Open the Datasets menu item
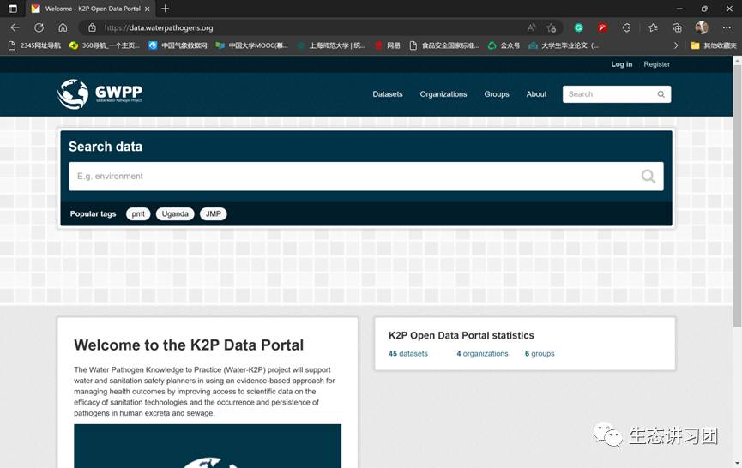Viewport: 742px width, 468px height. pos(388,94)
